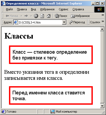Expand the Ссылки overflow chevron
This screenshot has width=106, height=115.
pos(103,21)
